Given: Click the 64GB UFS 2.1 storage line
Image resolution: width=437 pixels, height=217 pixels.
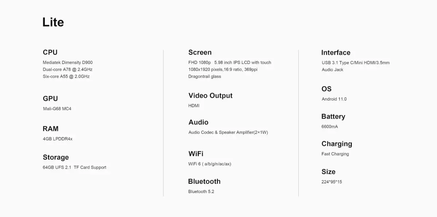Looking at the screenshot, I should point(75,167).
